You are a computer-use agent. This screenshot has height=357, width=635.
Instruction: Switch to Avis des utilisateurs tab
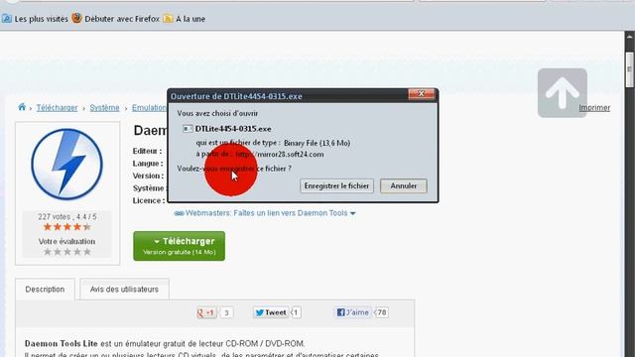[124, 290]
